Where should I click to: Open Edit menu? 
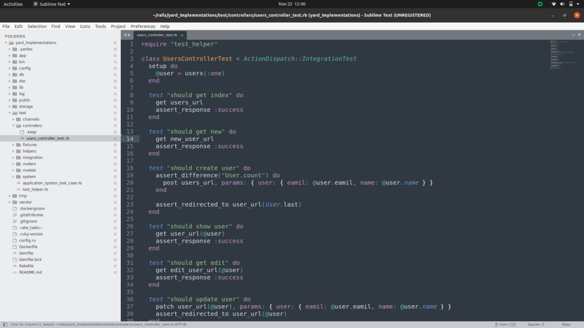pyautogui.click(x=18, y=26)
